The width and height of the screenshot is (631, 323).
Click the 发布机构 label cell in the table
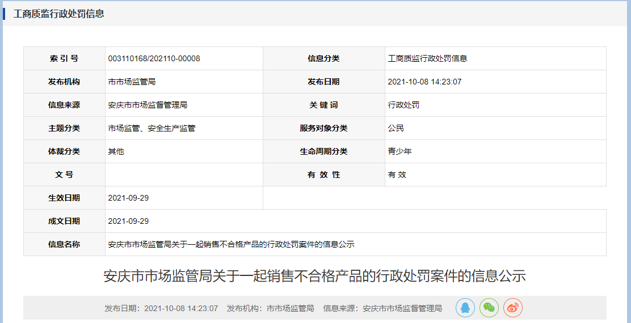coord(64,82)
